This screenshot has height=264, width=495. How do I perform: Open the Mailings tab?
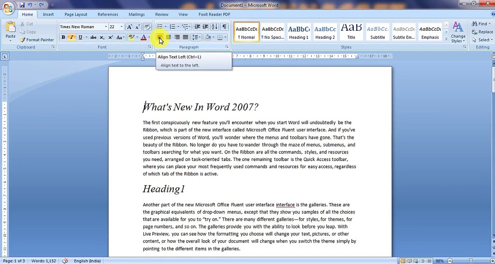[136, 14]
